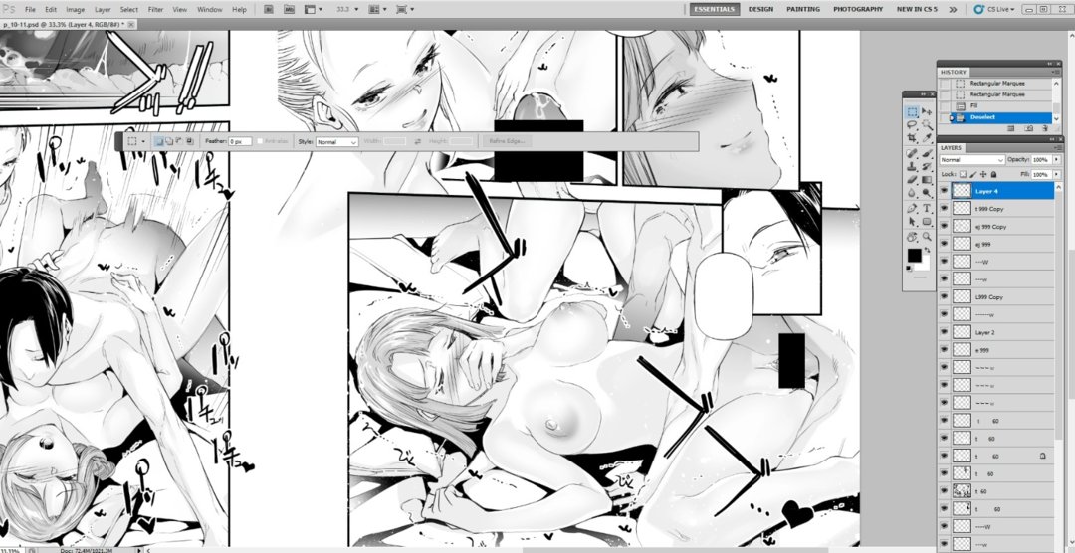Open the marquee Style dropdown
Image resolution: width=1075 pixels, height=553 pixels.
click(336, 142)
